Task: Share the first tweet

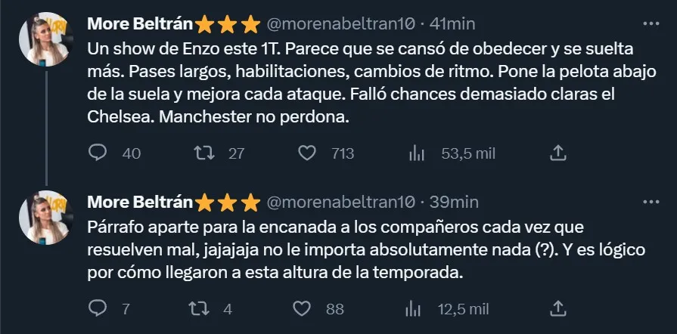Action: pyautogui.click(x=557, y=153)
